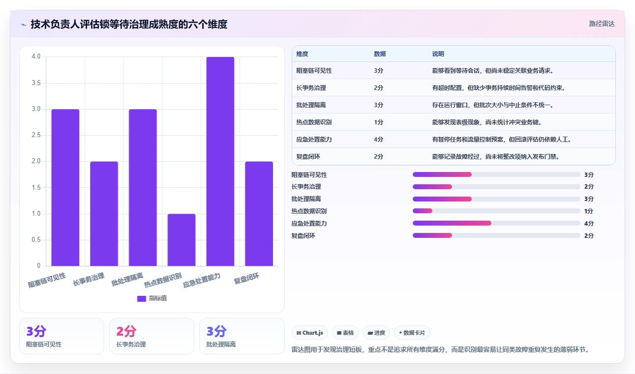This screenshot has height=374, width=635.
Task: Click the 阻塞链可见性 progress bar
Action: (x=496, y=174)
